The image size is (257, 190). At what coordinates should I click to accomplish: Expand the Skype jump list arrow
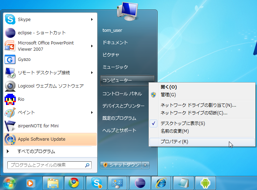pyautogui.click(x=92, y=20)
